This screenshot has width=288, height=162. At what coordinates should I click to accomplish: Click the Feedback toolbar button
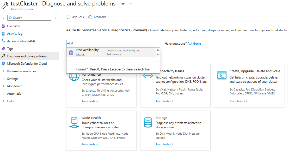97,17
